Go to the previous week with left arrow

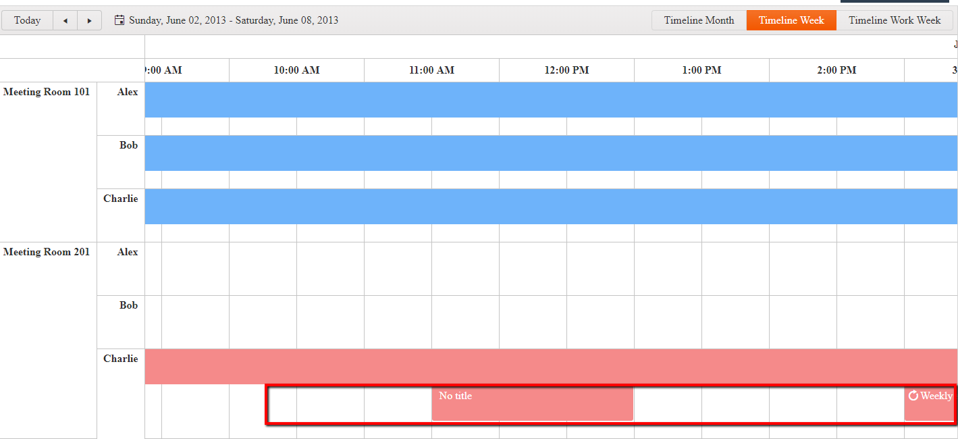point(65,20)
